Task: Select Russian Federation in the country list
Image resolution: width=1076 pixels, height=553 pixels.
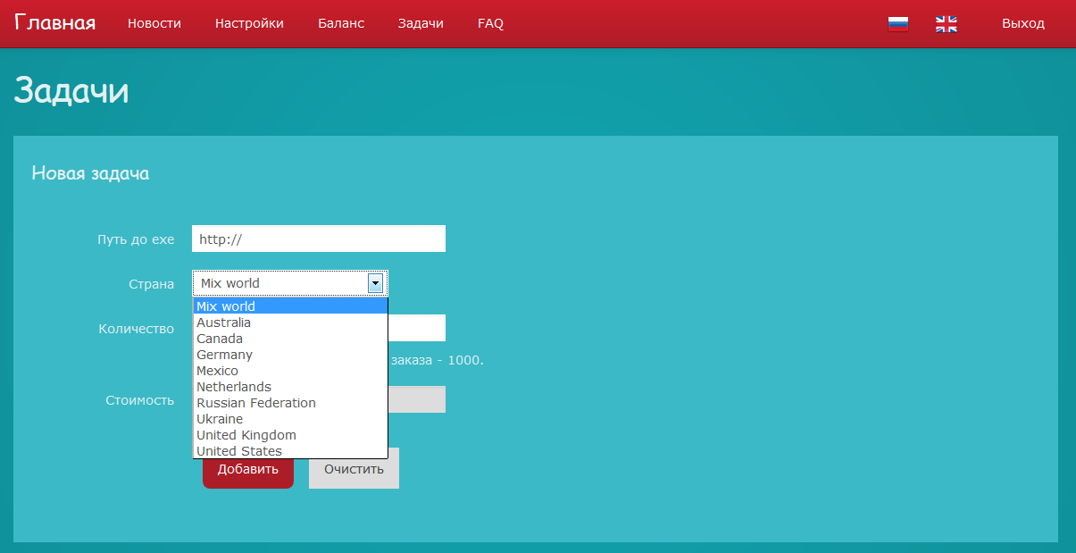Action: pos(290,403)
